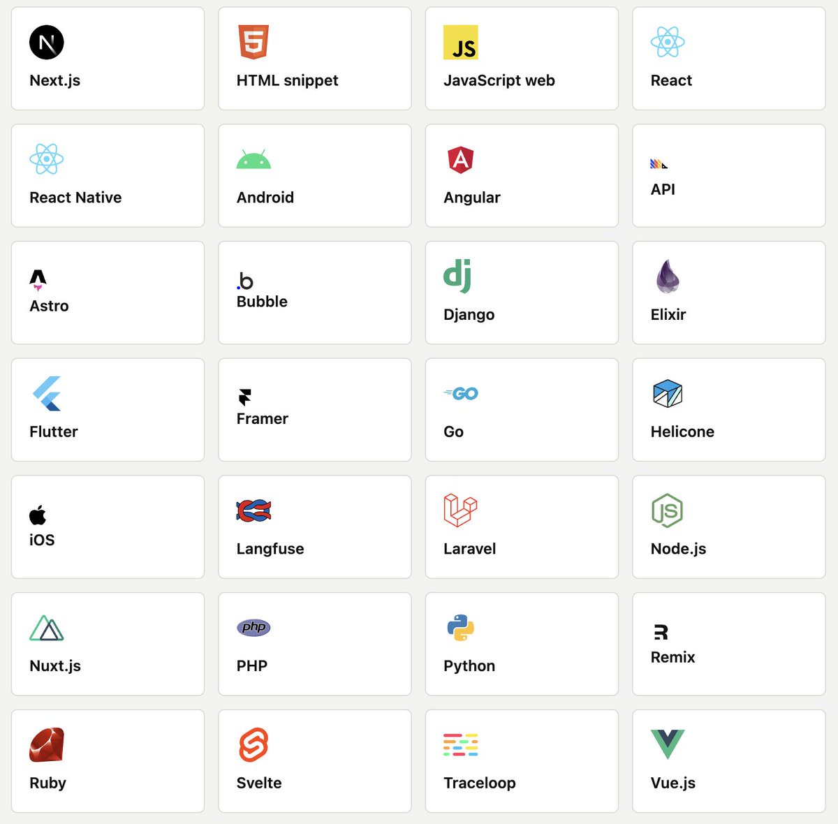This screenshot has height=824, width=838.
Task: Select the React label text
Action: tap(671, 81)
